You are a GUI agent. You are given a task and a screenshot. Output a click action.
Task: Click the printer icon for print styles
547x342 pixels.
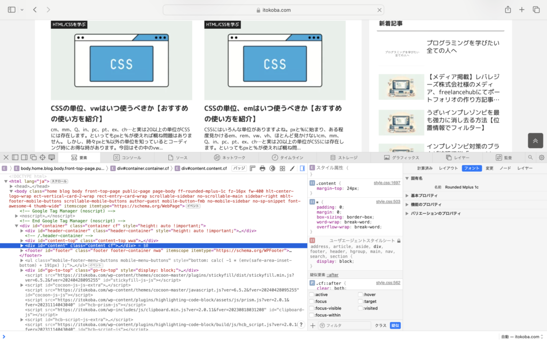tap(262, 168)
